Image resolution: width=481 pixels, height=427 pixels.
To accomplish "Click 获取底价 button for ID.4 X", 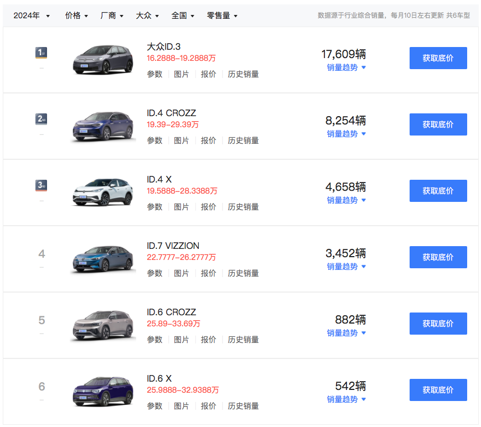I will click(438, 191).
